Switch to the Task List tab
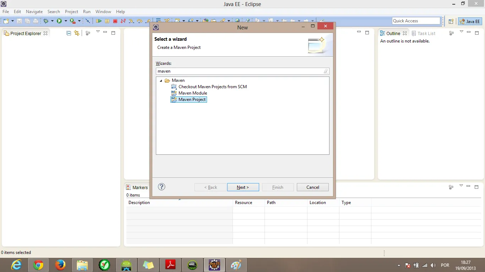The image size is (485, 272). tap(426, 33)
